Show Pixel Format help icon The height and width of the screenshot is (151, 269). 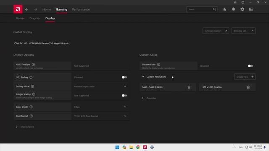31,116
